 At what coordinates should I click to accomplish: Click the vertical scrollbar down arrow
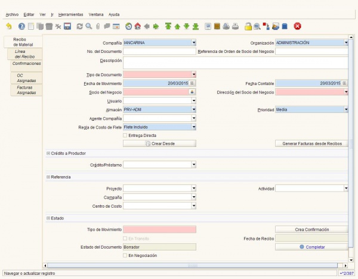pos(351,260)
